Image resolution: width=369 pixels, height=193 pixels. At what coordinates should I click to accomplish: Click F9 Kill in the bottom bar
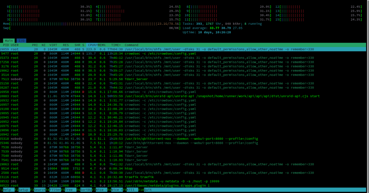coord(130,190)
